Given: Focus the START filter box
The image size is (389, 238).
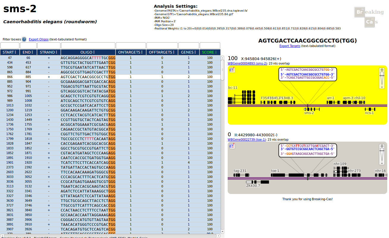Looking at the screenshot, I should 10,46.
